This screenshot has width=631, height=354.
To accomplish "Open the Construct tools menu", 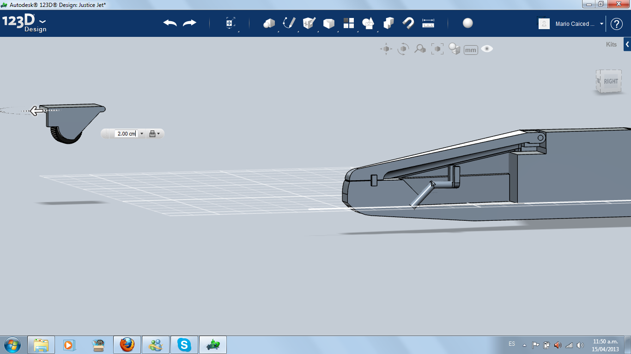I will [309, 23].
